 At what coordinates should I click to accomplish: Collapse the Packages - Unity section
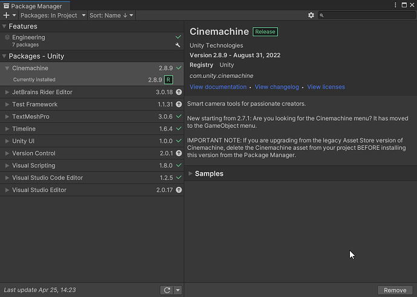[4, 56]
